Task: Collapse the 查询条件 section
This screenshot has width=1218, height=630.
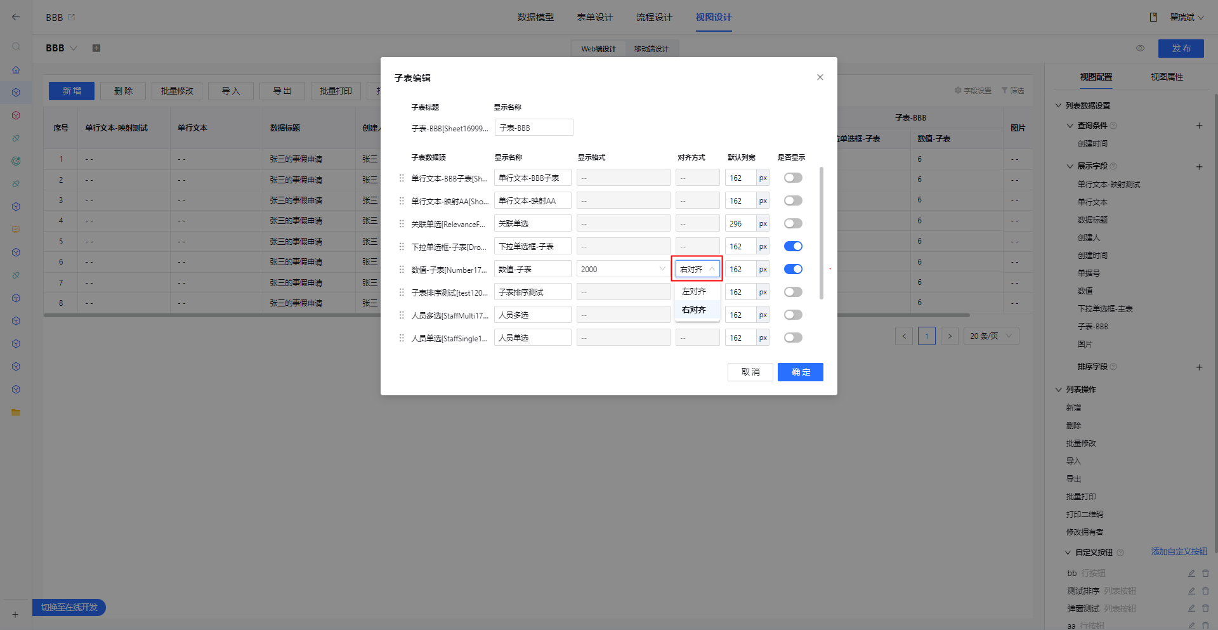Action: (1070, 126)
